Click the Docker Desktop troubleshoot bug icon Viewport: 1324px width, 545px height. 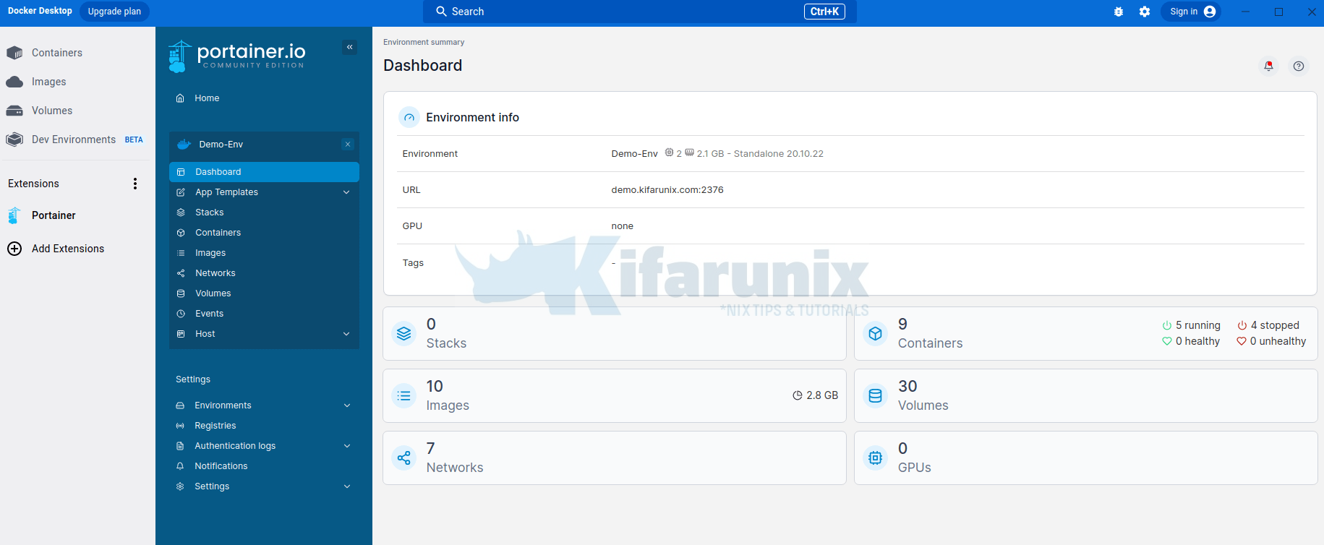1119,12
